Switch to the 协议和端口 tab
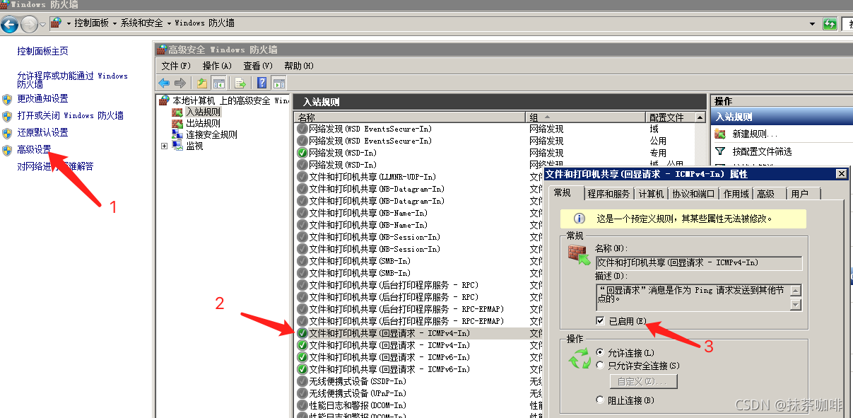The height and width of the screenshot is (418, 853). pos(693,194)
